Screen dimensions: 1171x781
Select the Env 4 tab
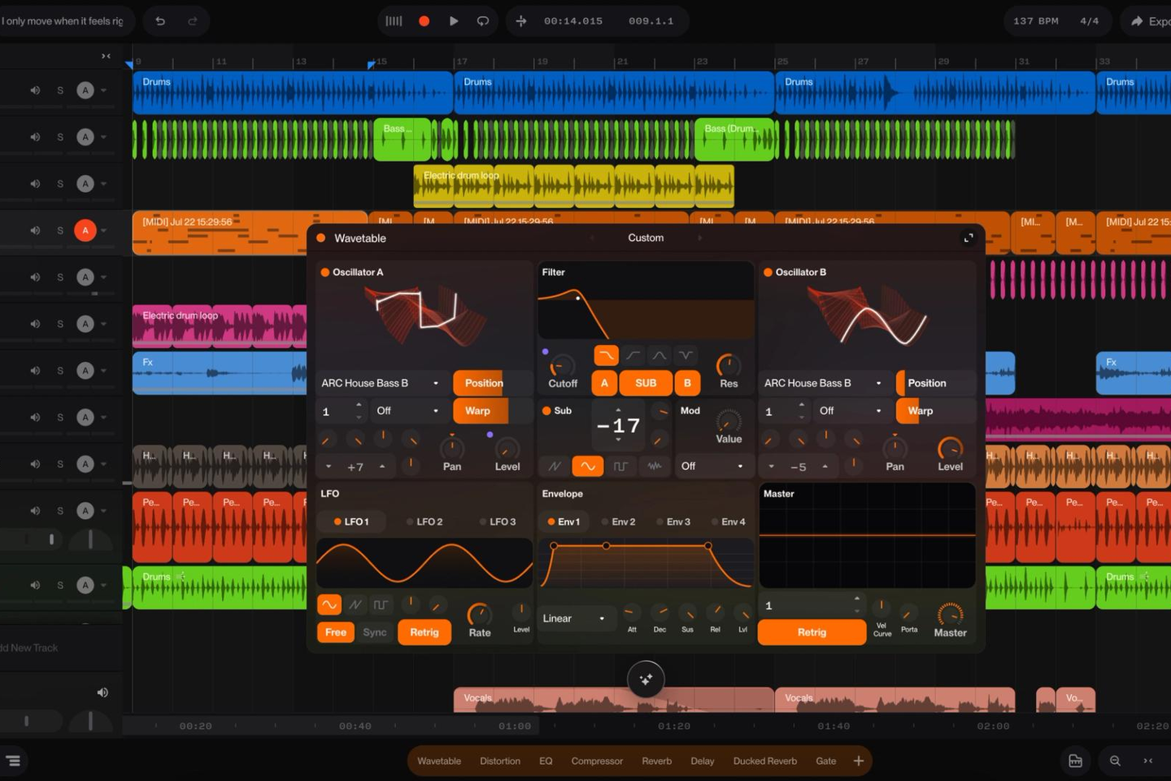[728, 521]
